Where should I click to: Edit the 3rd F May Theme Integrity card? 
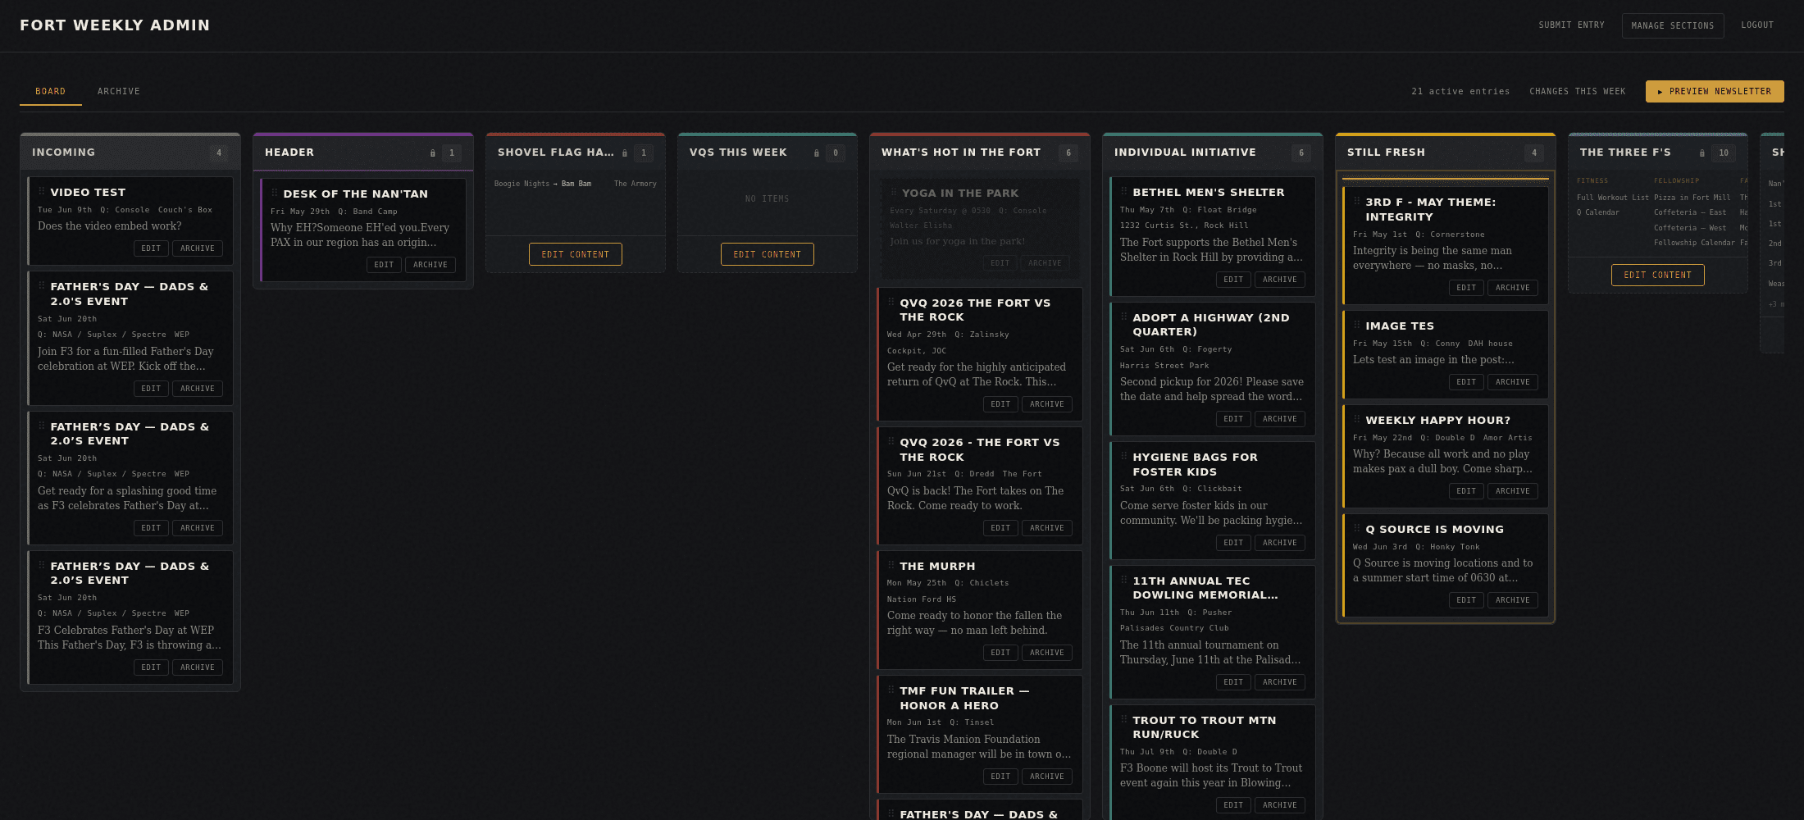[x=1466, y=288]
